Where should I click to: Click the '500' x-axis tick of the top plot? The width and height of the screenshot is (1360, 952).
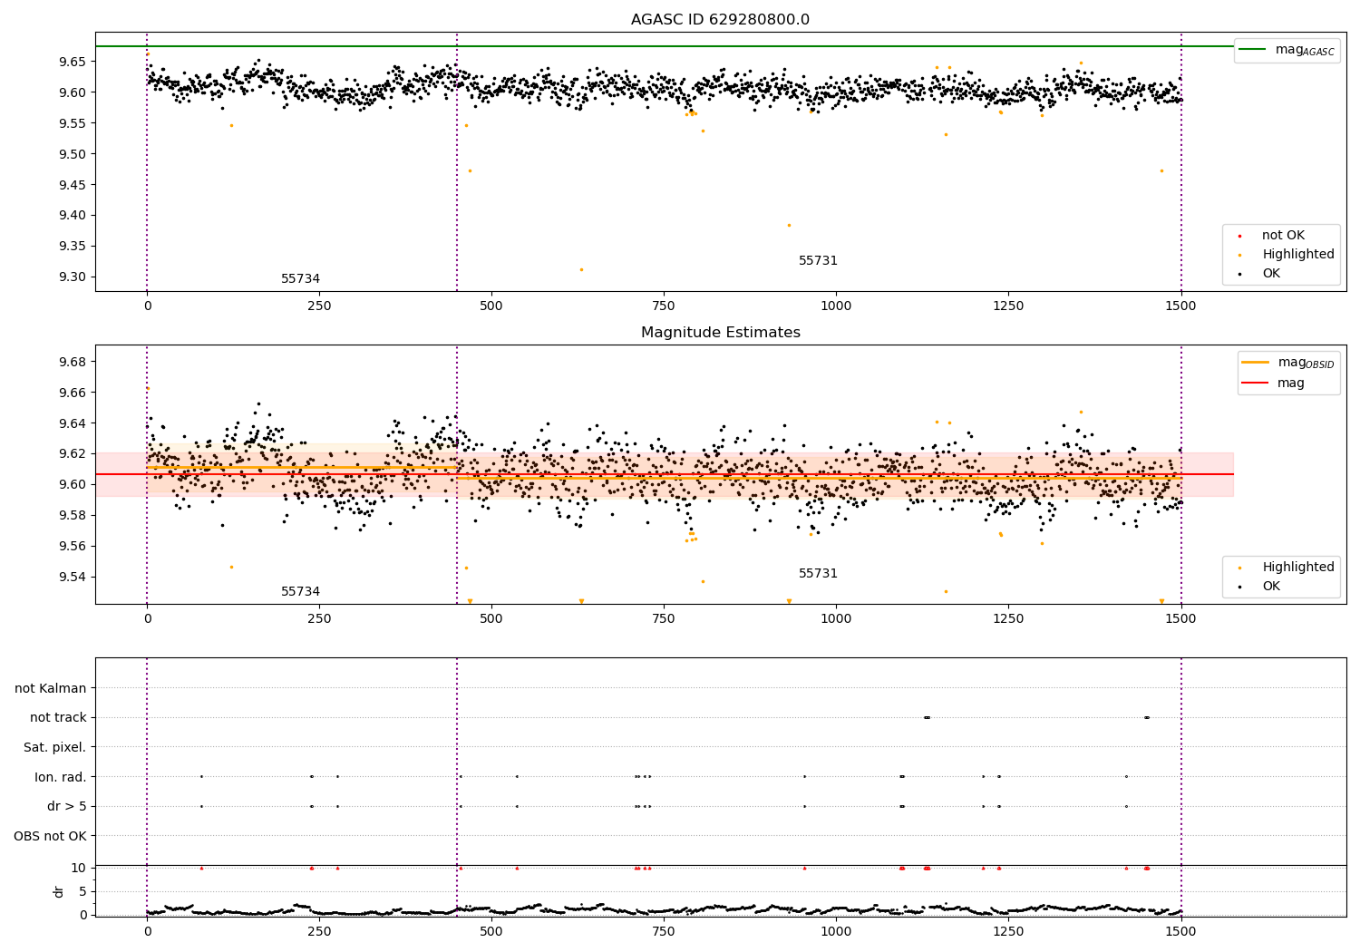click(491, 306)
